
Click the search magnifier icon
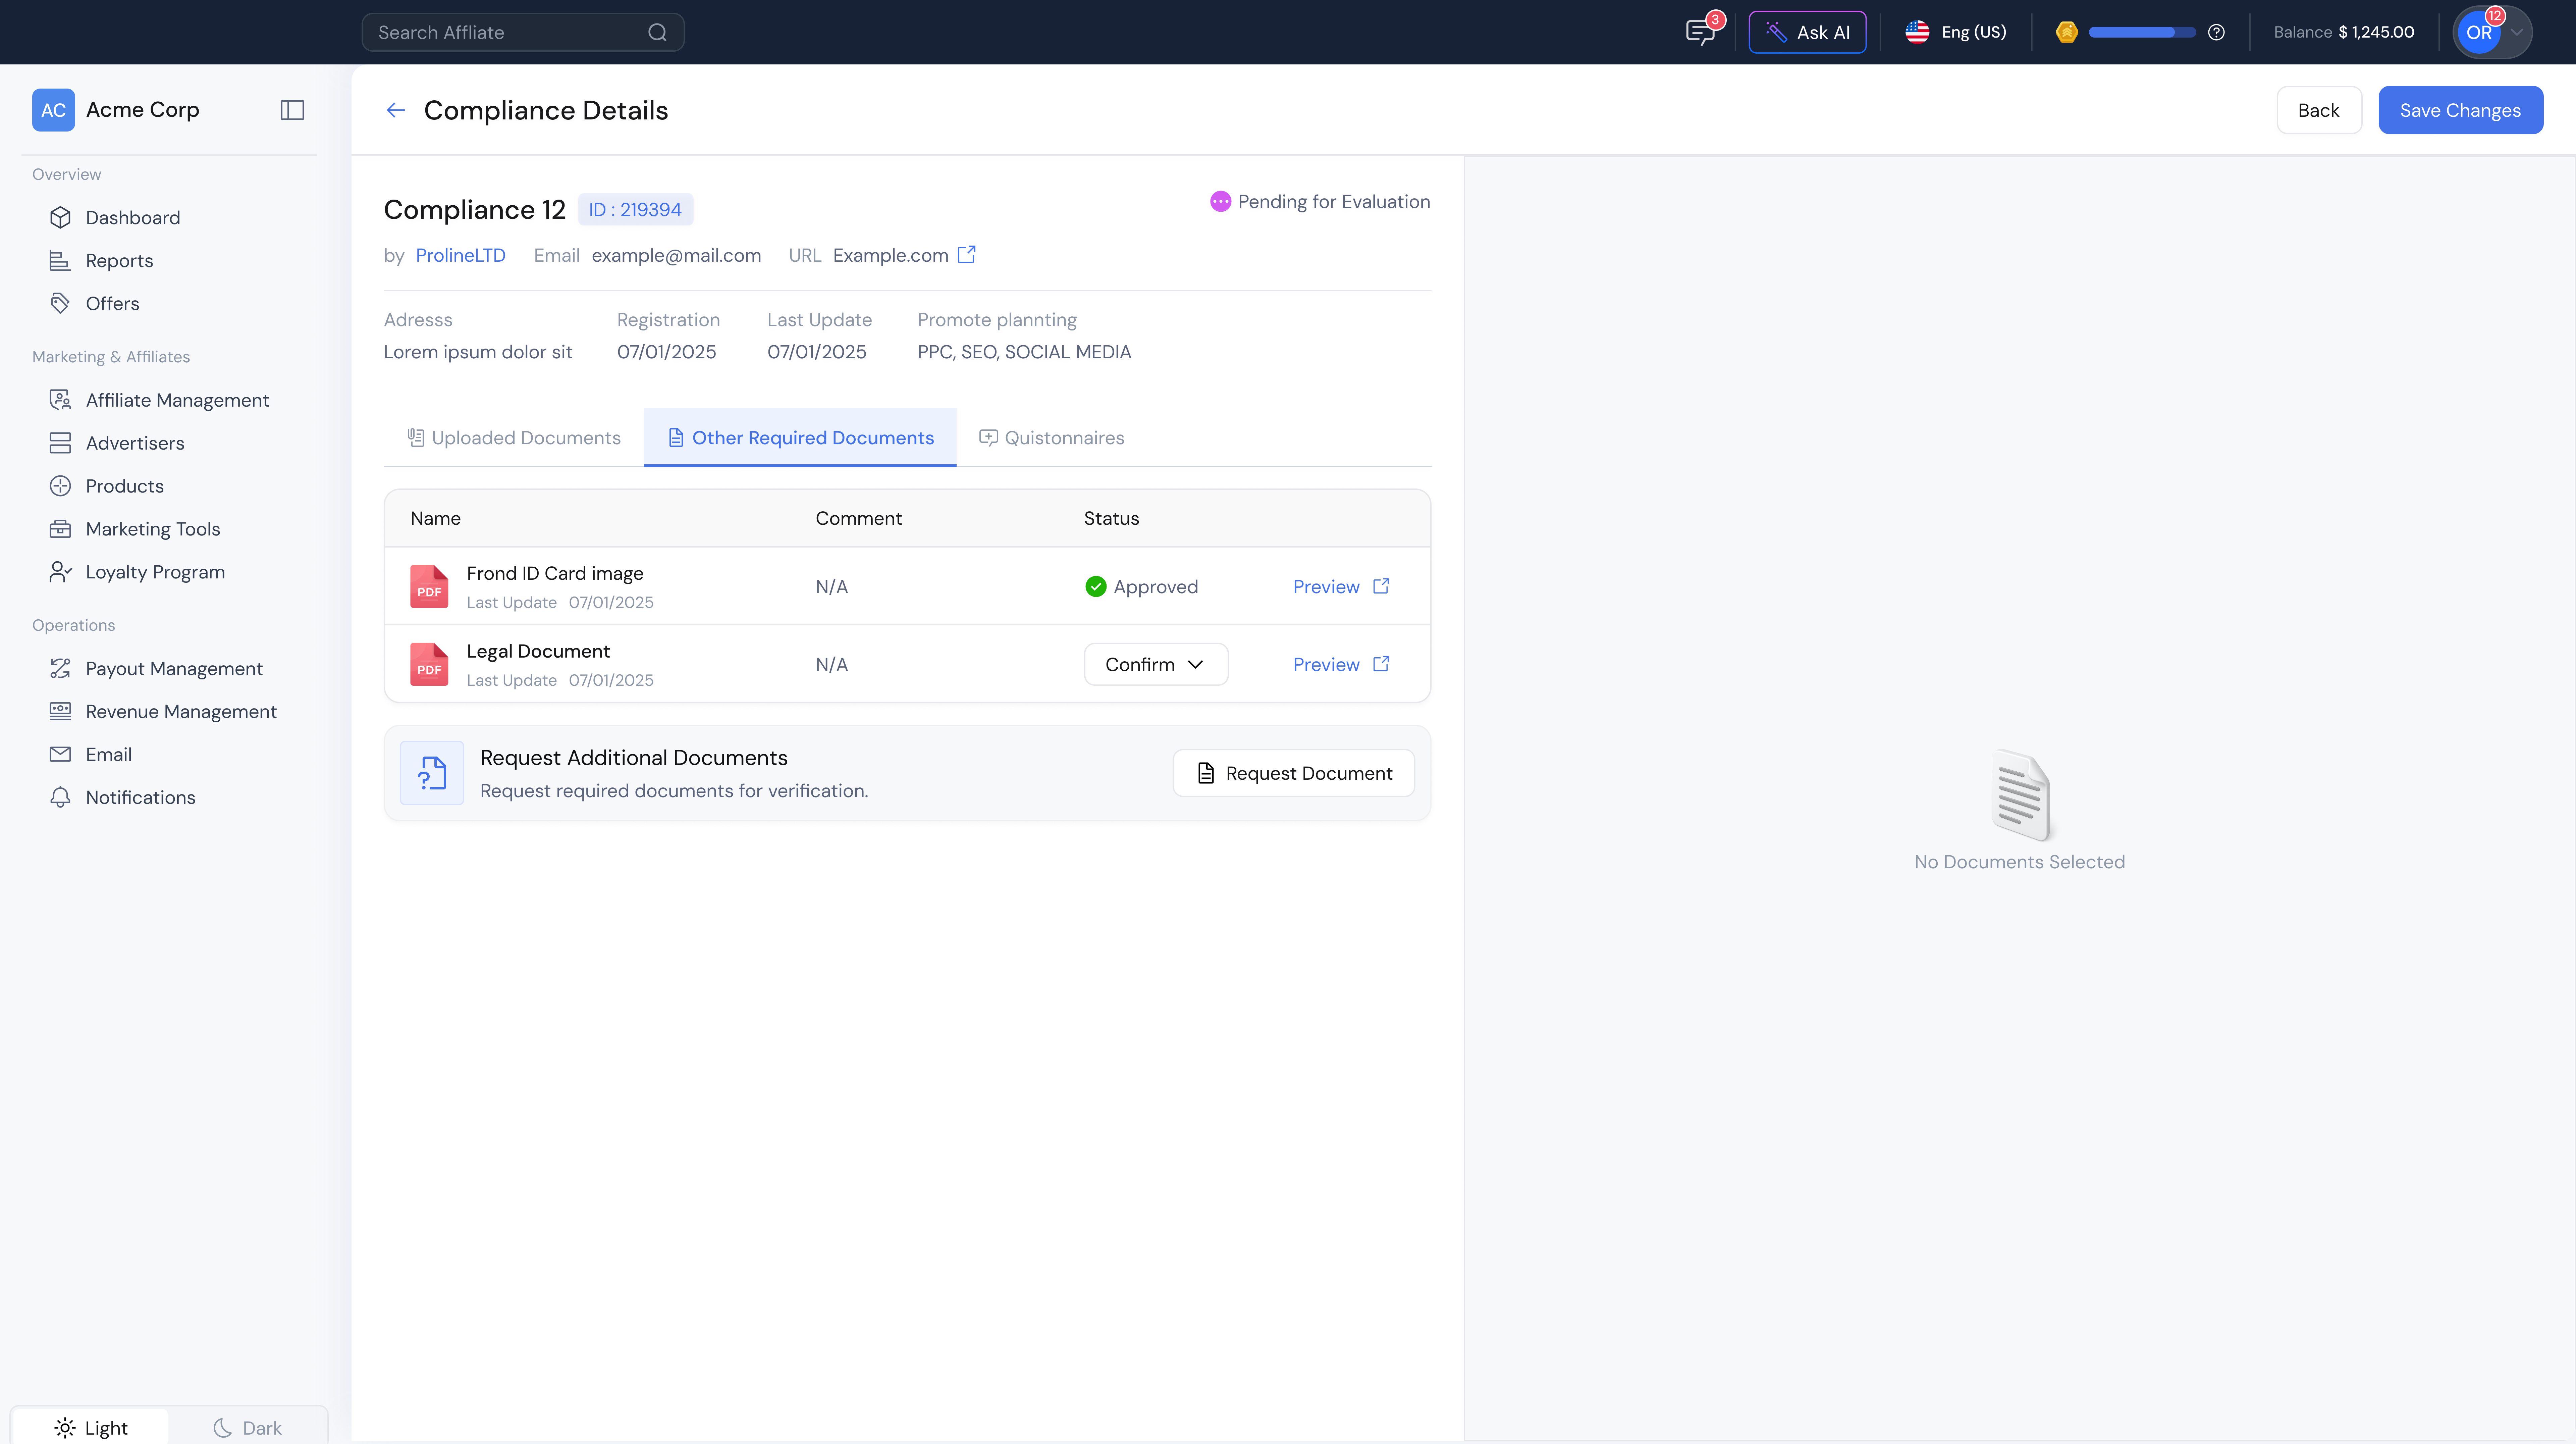657,32
